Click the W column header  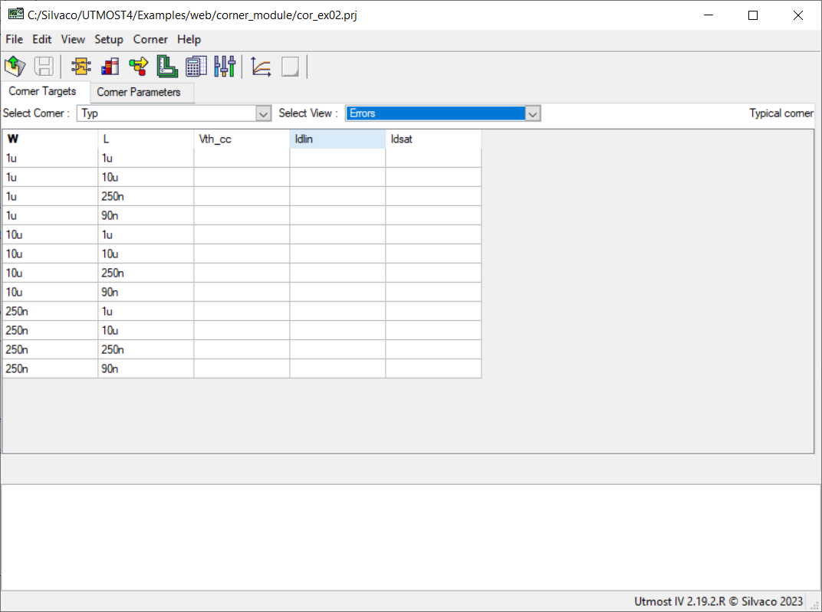pyautogui.click(x=51, y=139)
